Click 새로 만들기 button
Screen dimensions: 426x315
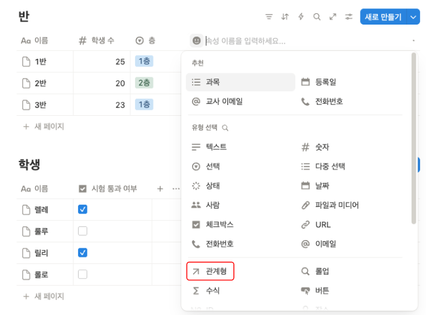383,17
